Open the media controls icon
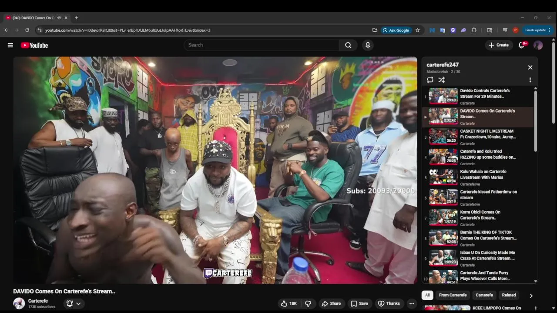 [505, 30]
